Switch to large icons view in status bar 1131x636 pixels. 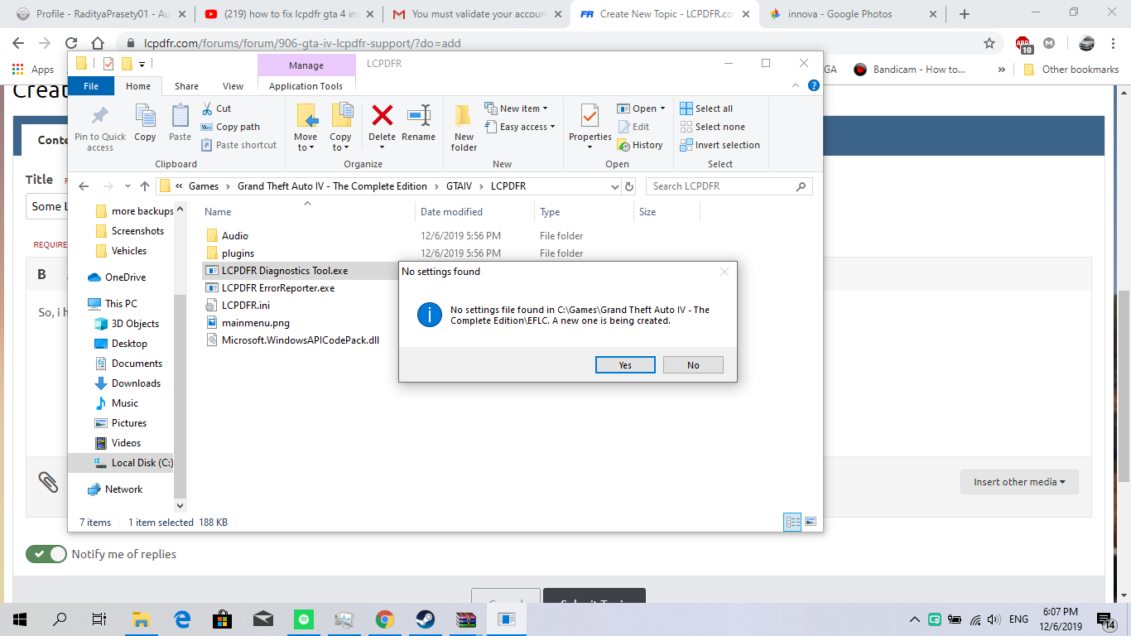[811, 522]
